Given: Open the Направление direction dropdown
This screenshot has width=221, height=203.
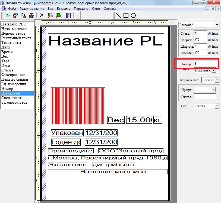Looking at the screenshot, I should 217,80.
